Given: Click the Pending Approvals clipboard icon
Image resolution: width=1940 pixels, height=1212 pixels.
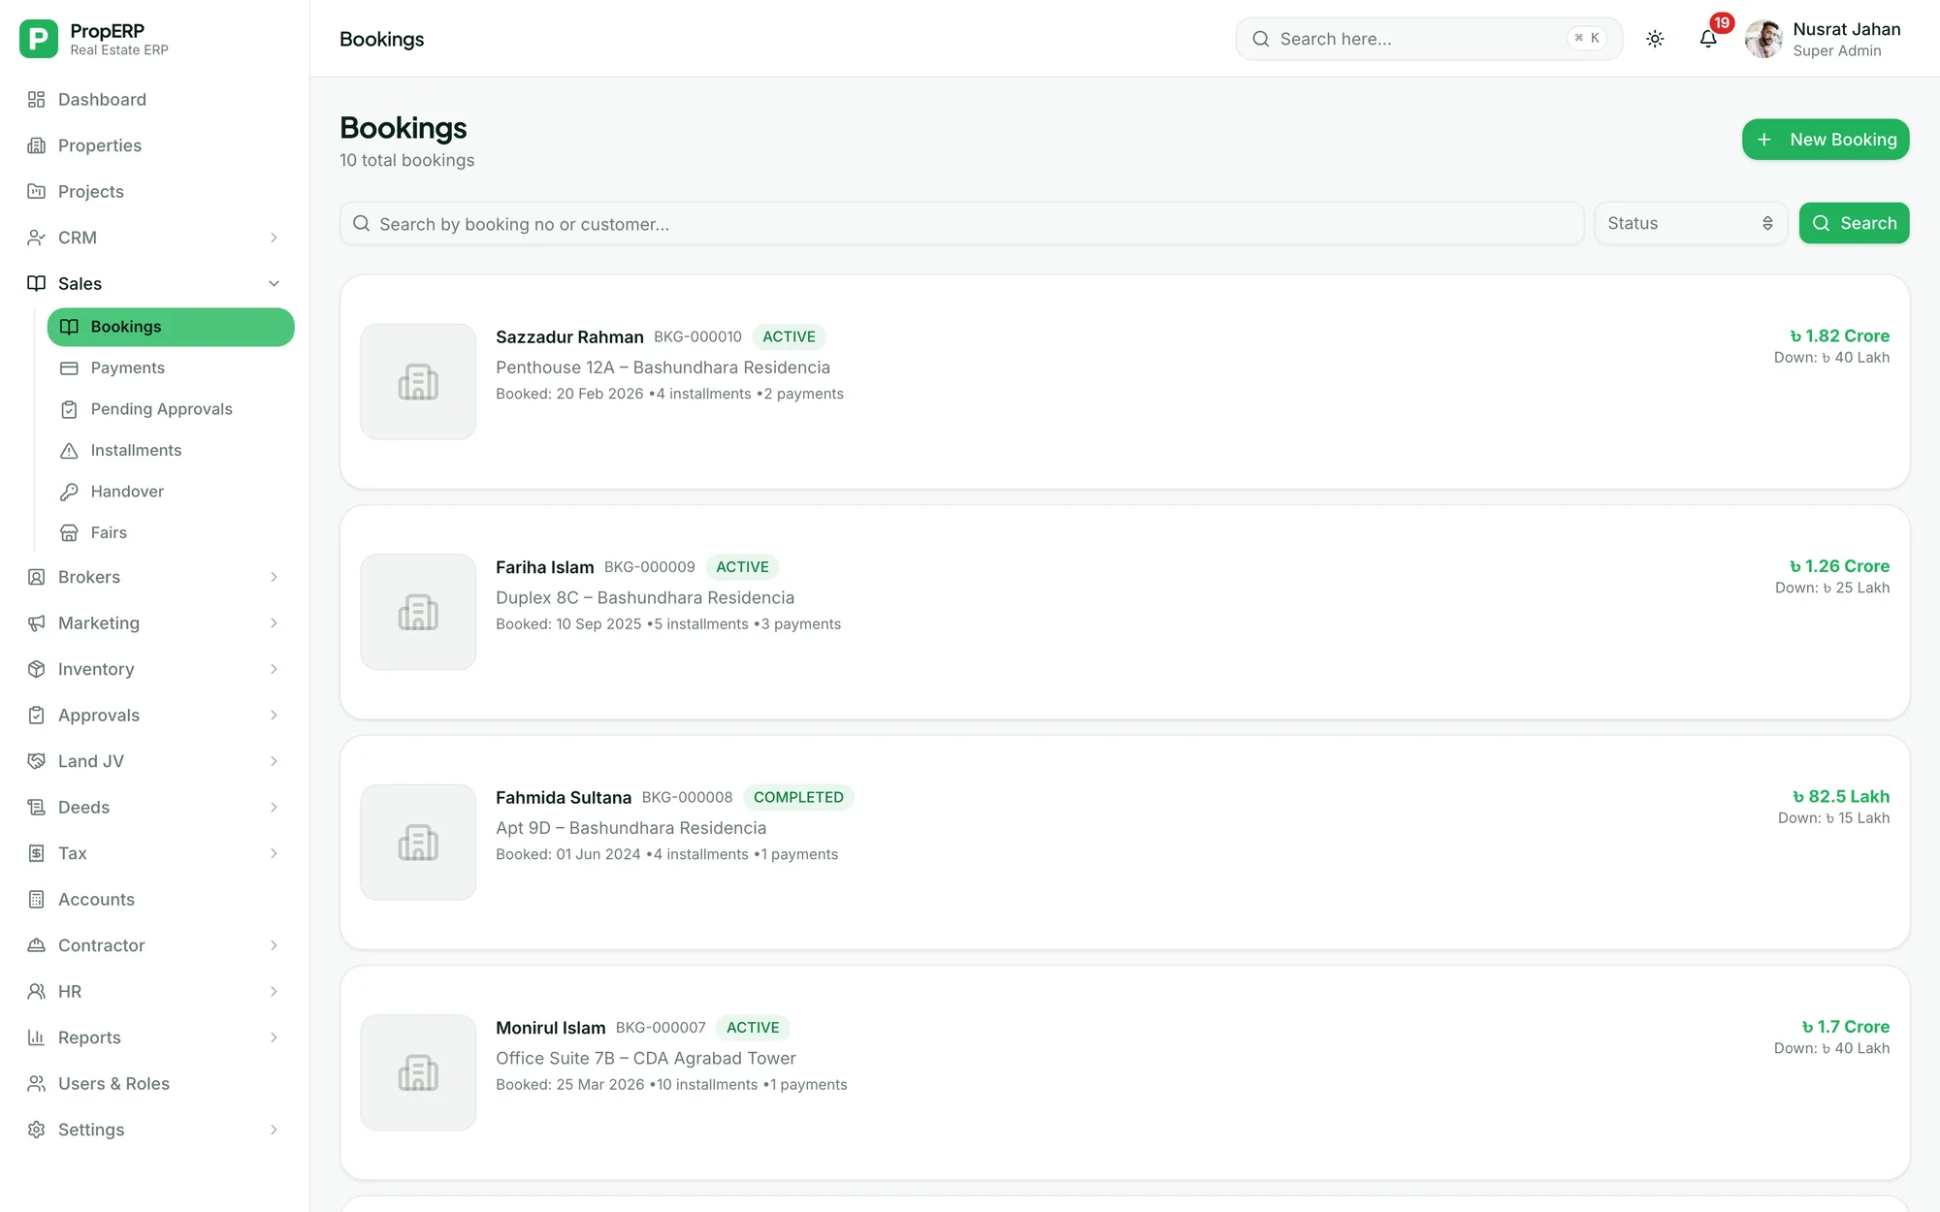Looking at the screenshot, I should click(x=69, y=409).
